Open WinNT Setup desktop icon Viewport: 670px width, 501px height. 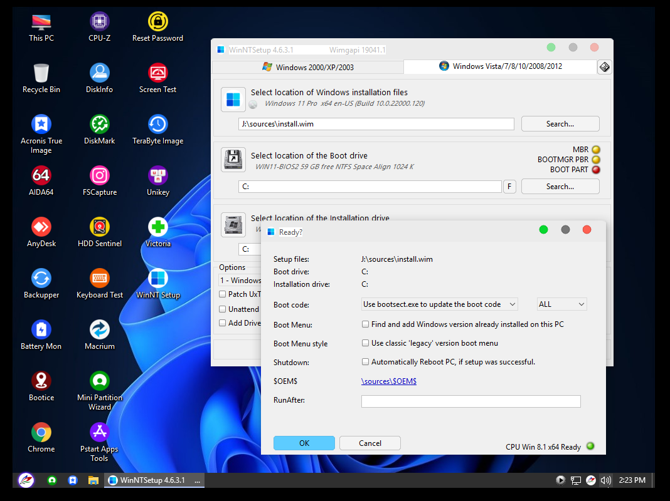click(x=157, y=284)
